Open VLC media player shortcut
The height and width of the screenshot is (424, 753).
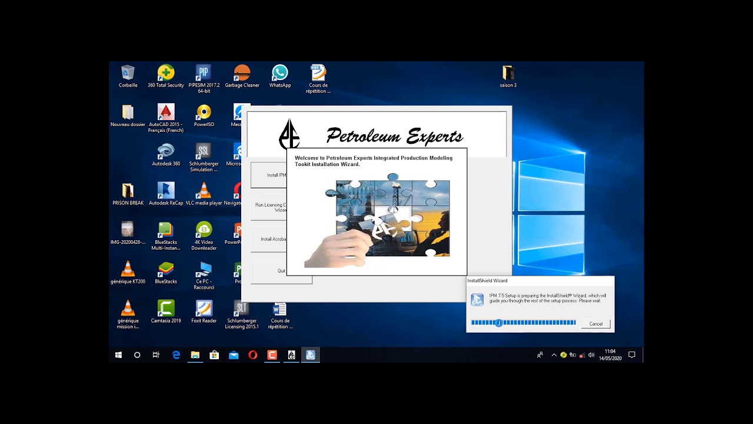[204, 194]
